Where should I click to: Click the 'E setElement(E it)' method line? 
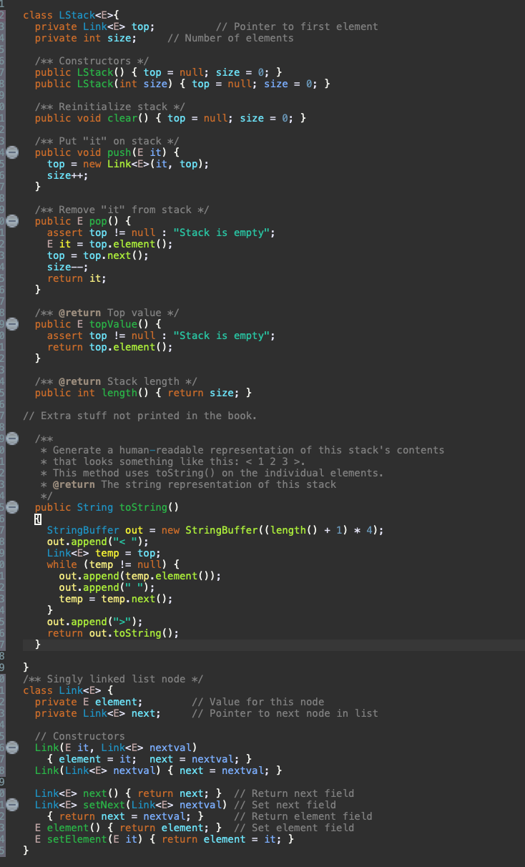coord(165,839)
